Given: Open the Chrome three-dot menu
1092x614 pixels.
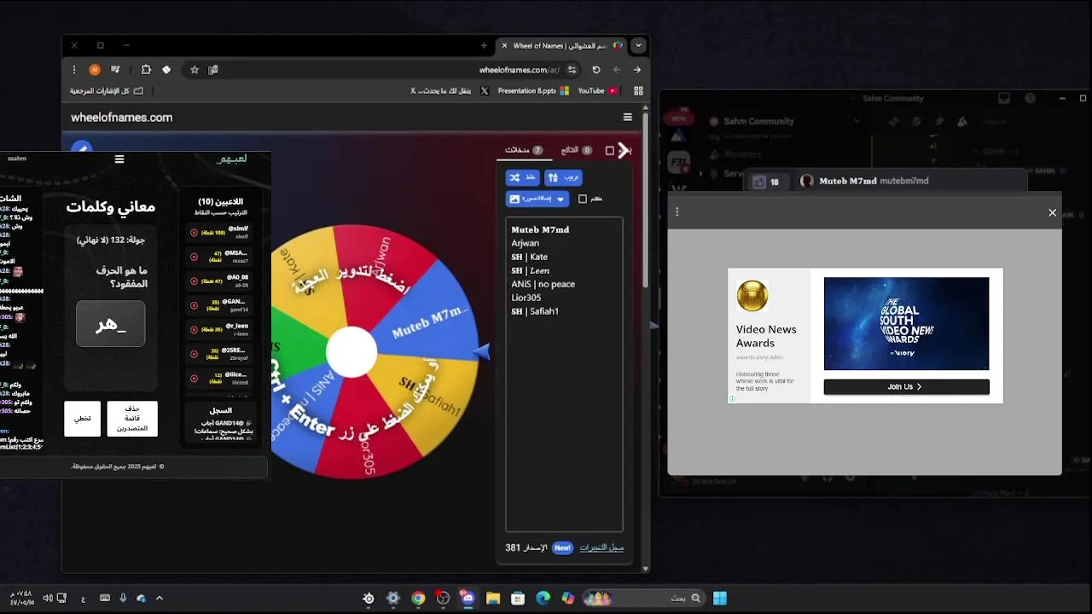Looking at the screenshot, I should click(74, 70).
